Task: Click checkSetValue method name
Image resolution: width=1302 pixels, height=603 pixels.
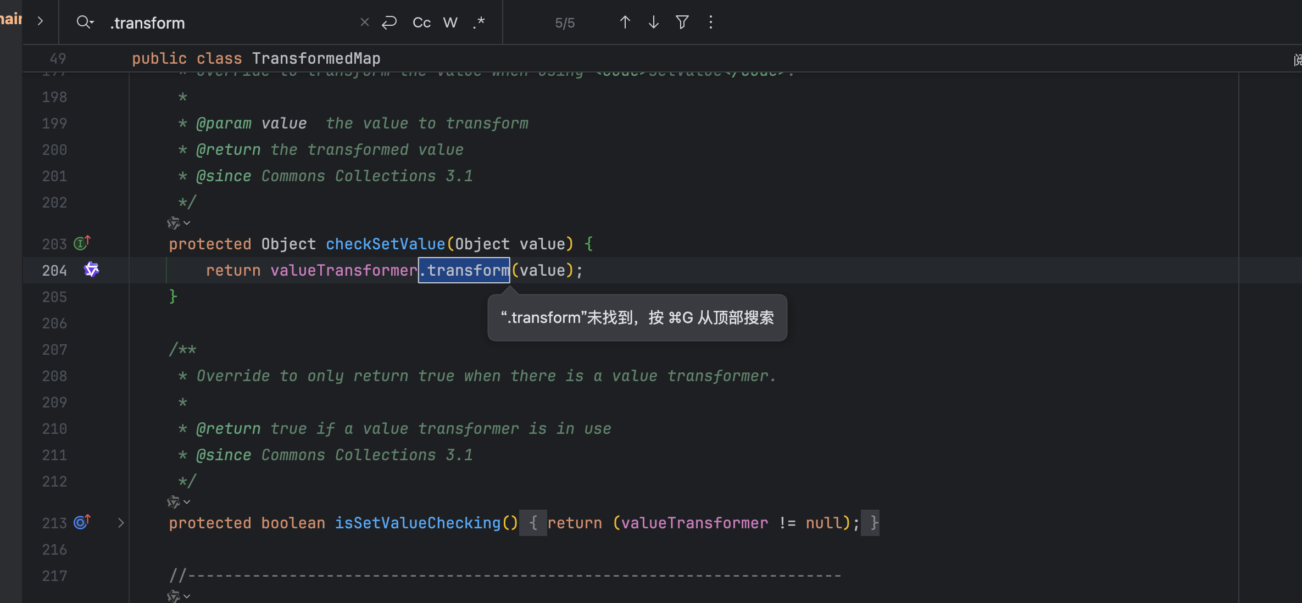Action: tap(385, 244)
